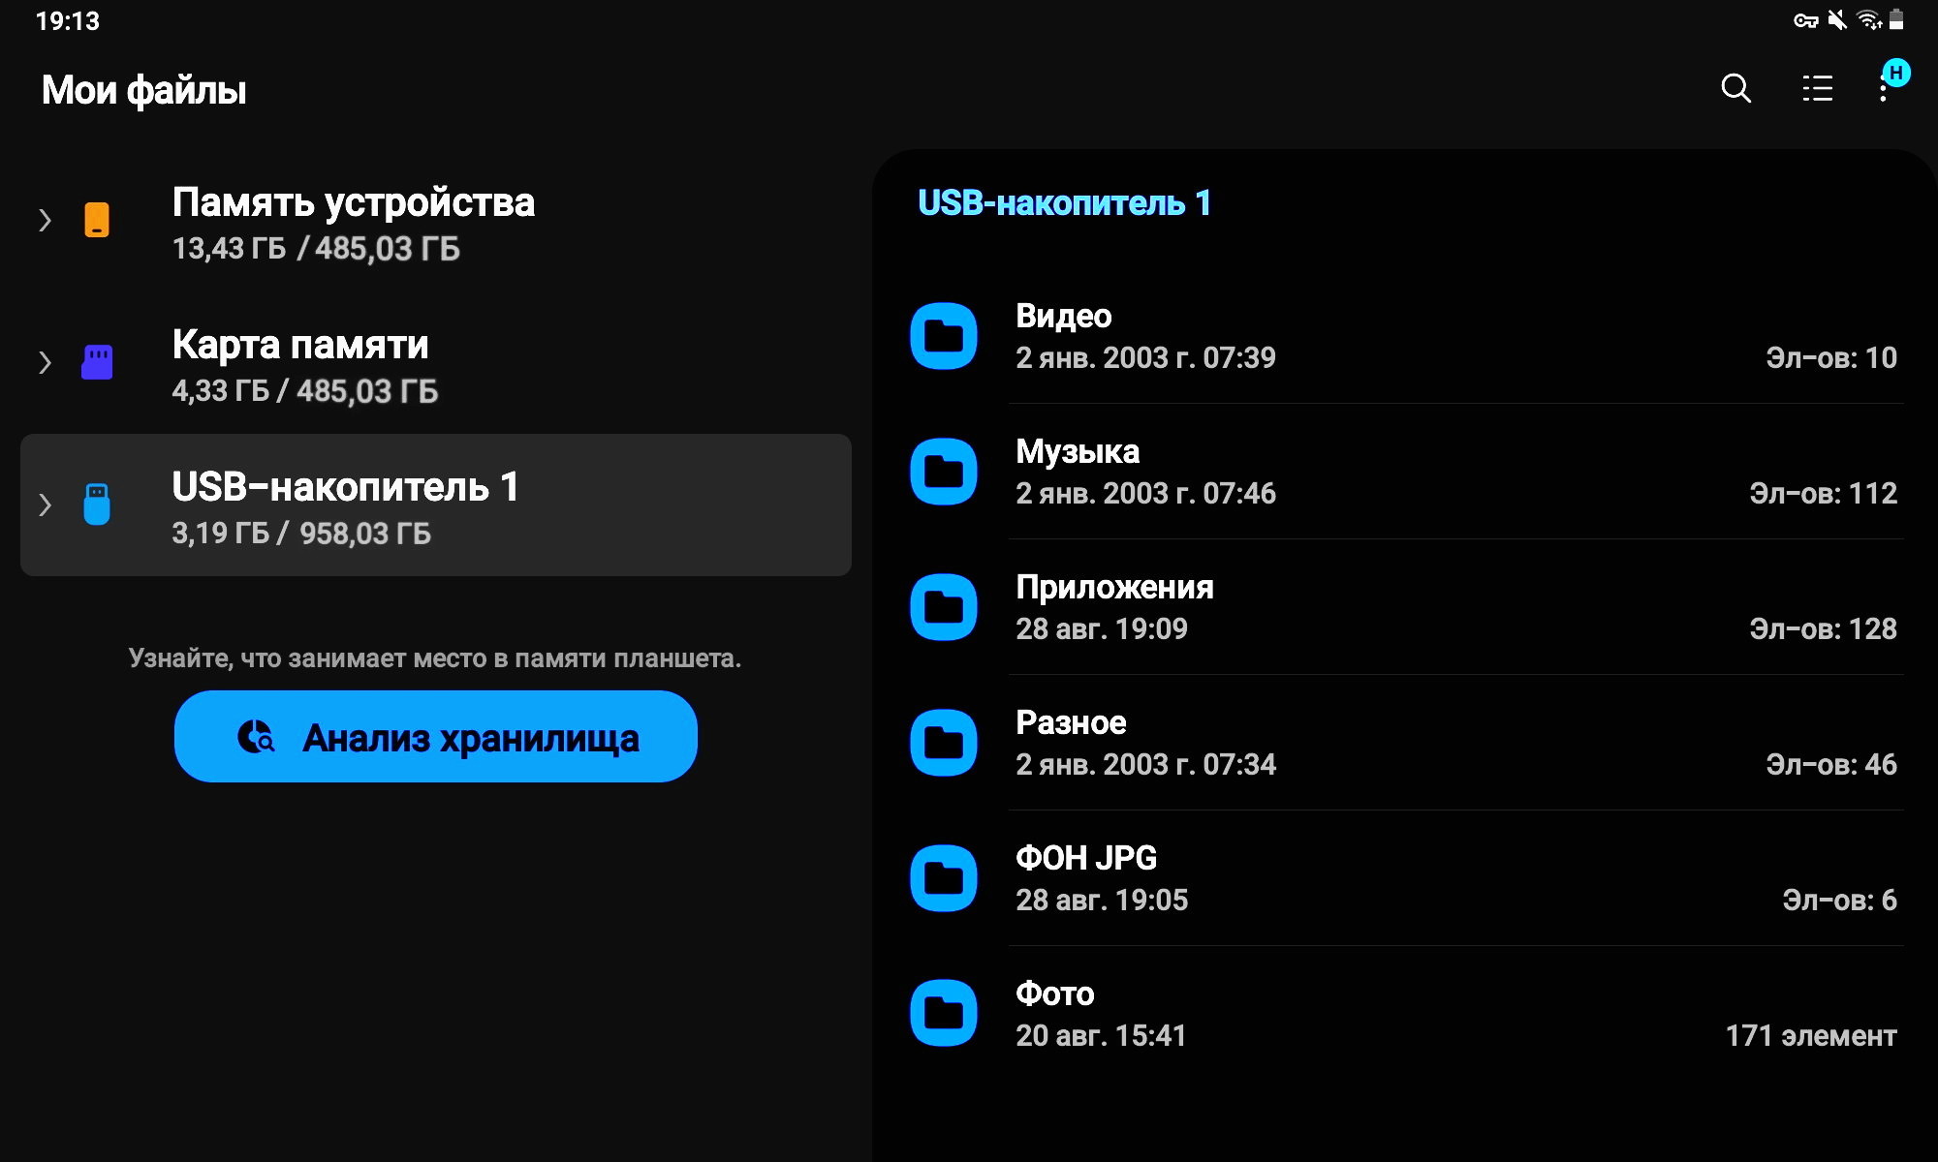Select USB-накопитель 1 in the sidebar
Image resolution: width=1938 pixels, height=1162 pixels.
[x=434, y=505]
